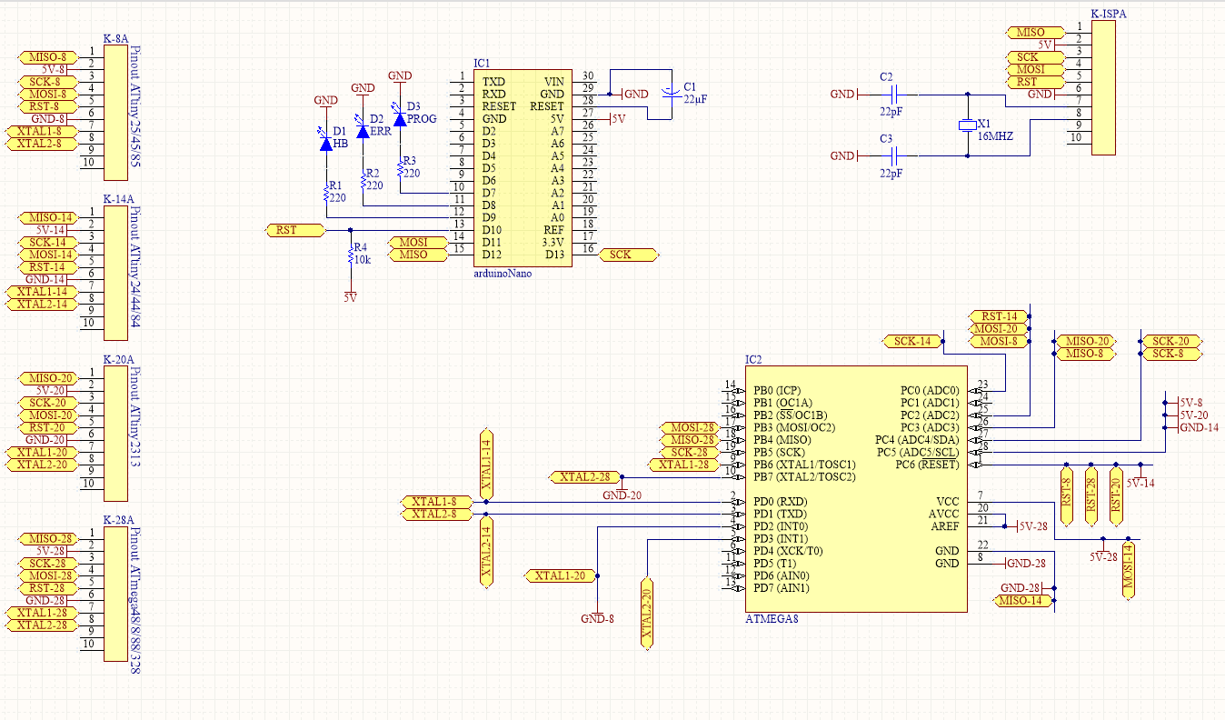Select the MISO-28 port at PB4
Viewport: 1225px width, 720px height.
click(688, 440)
